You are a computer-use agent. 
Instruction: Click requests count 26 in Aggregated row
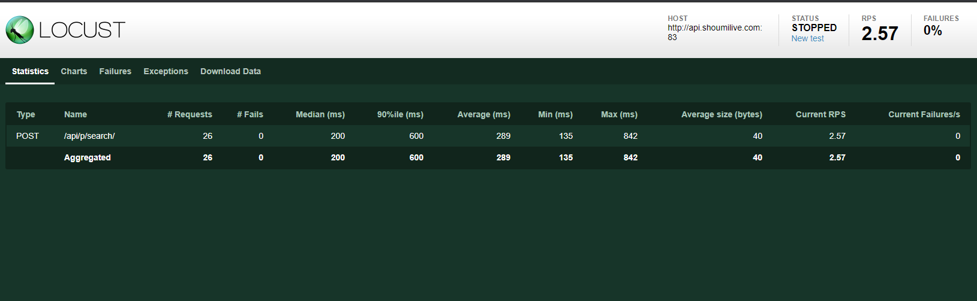[208, 157]
